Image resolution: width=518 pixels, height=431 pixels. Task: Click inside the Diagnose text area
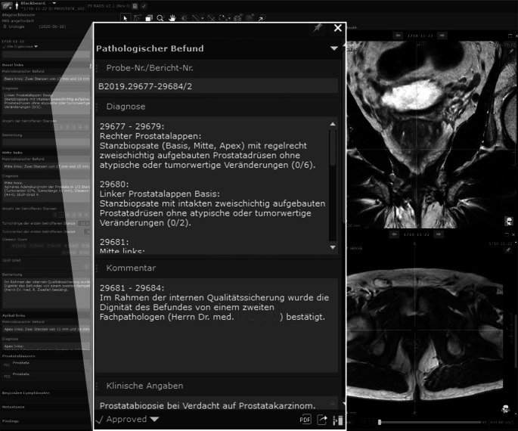point(212,181)
